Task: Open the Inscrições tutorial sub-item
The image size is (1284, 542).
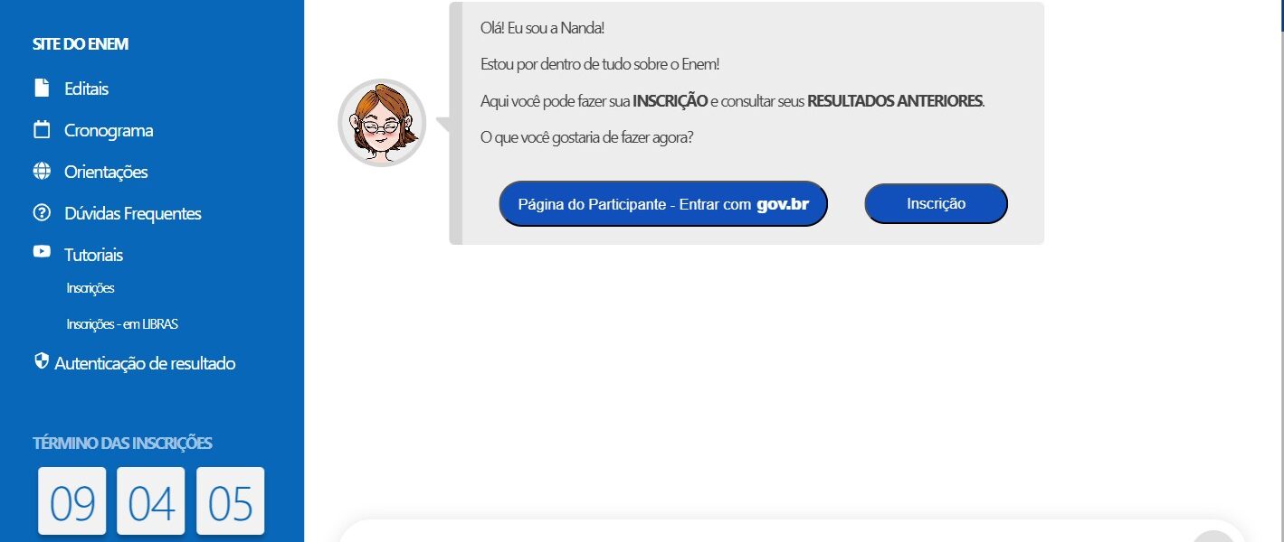Action: [90, 288]
